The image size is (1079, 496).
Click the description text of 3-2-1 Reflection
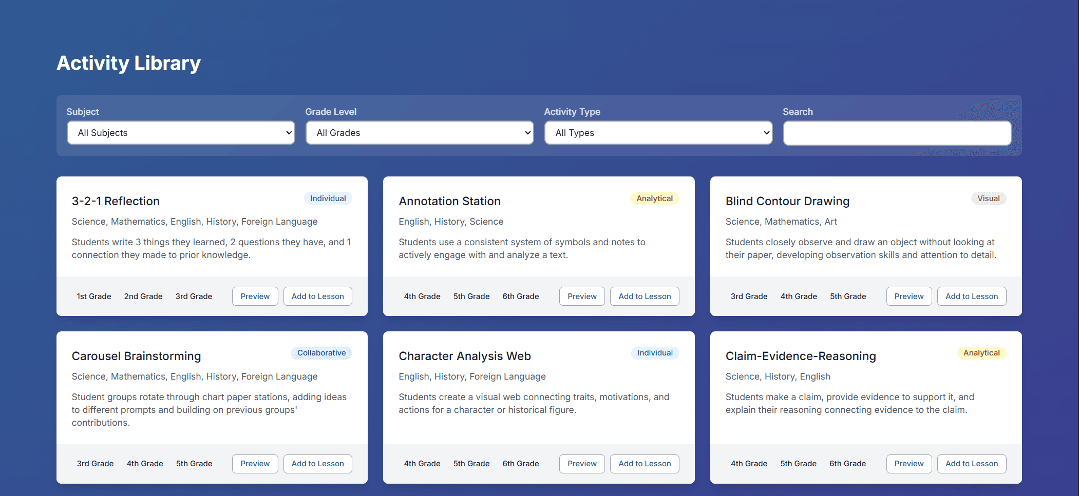click(211, 248)
